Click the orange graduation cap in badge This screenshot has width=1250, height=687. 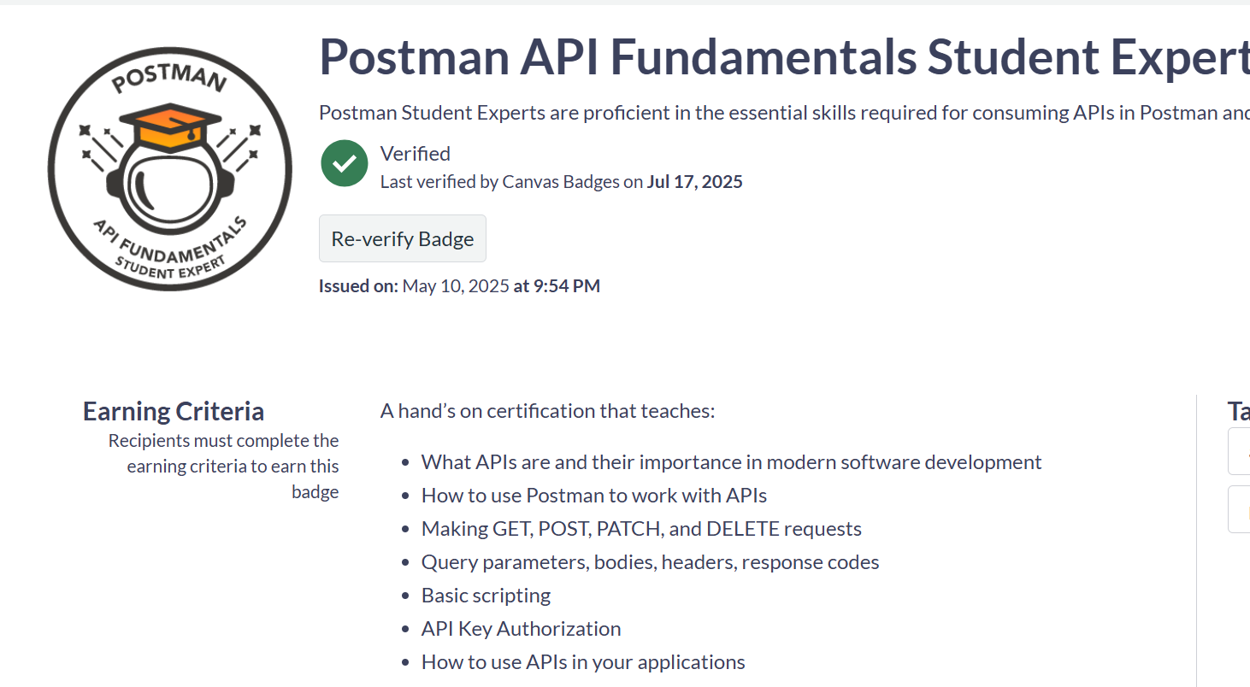(x=169, y=127)
